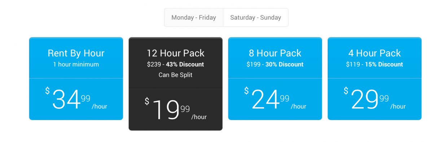Open the Rent By Hour card heading

tap(76, 53)
